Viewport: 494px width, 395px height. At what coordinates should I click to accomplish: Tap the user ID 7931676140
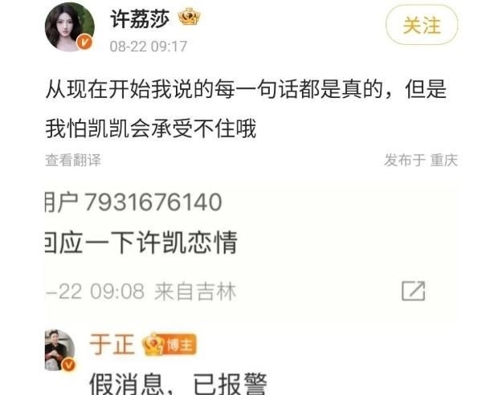(153, 202)
